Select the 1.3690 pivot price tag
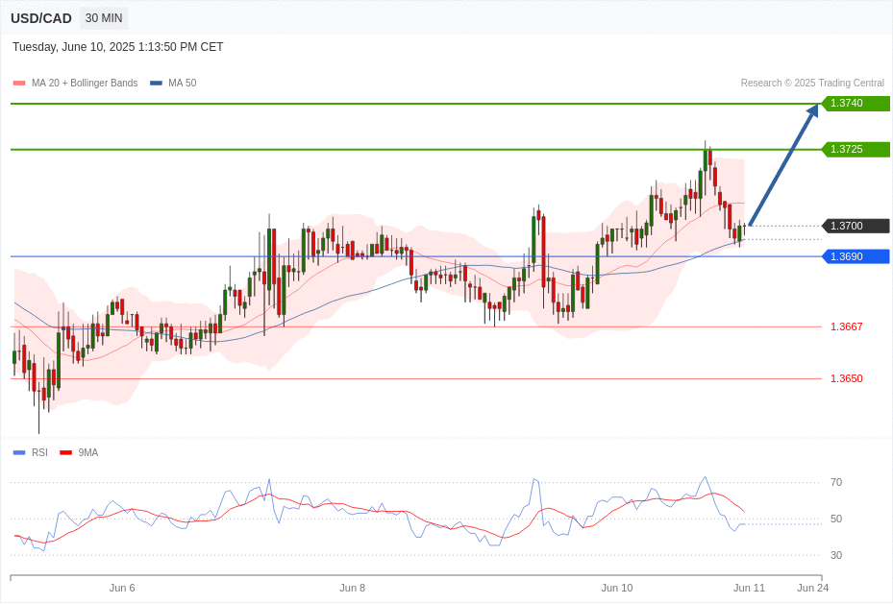This screenshot has height=604, width=893. click(856, 256)
